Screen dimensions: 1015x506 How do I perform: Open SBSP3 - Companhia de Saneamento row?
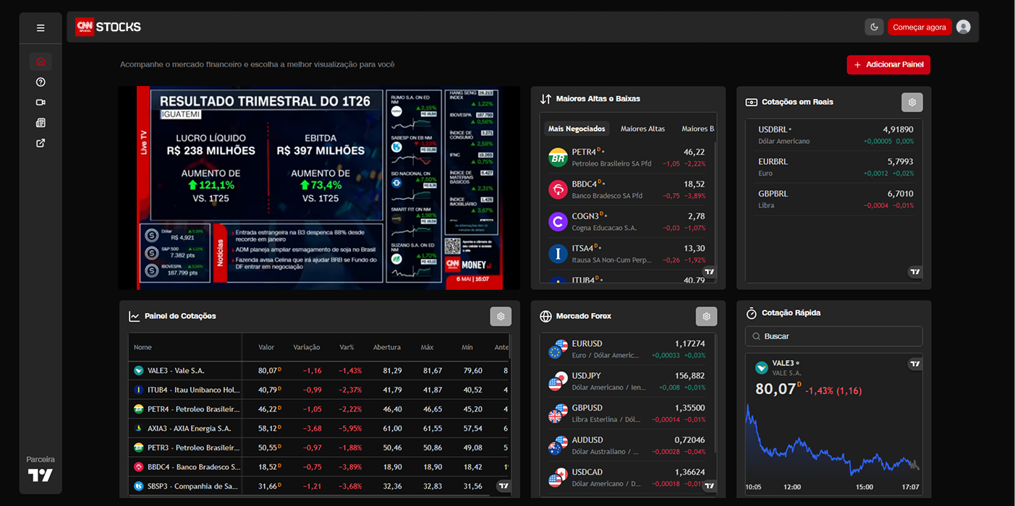pyautogui.click(x=319, y=486)
